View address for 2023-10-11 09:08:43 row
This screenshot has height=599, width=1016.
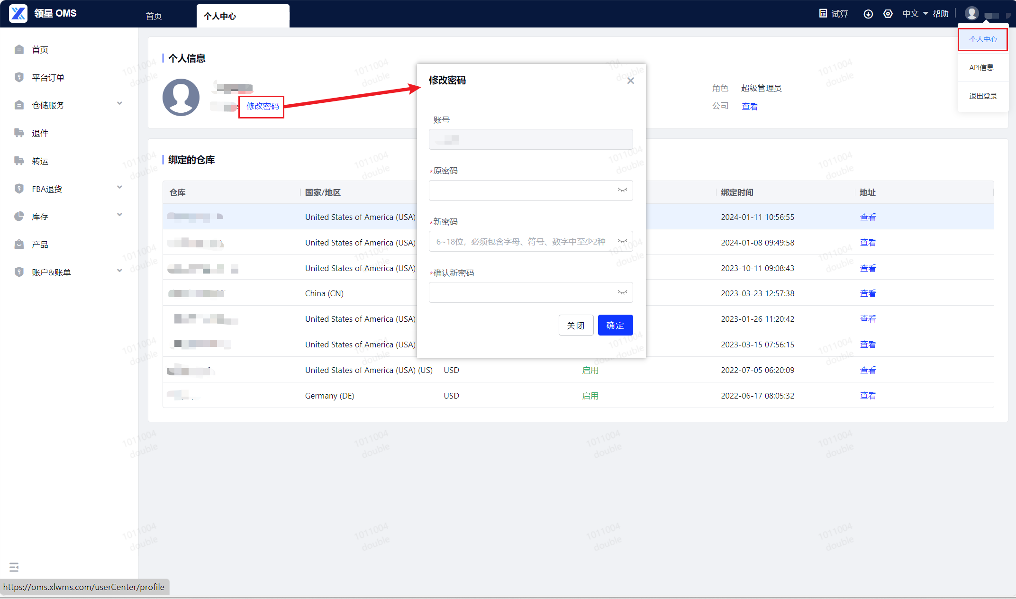tap(868, 268)
